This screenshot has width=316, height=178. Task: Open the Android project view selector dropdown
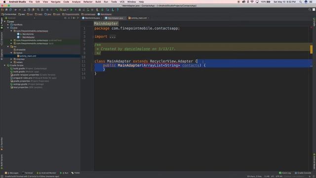click(20, 18)
